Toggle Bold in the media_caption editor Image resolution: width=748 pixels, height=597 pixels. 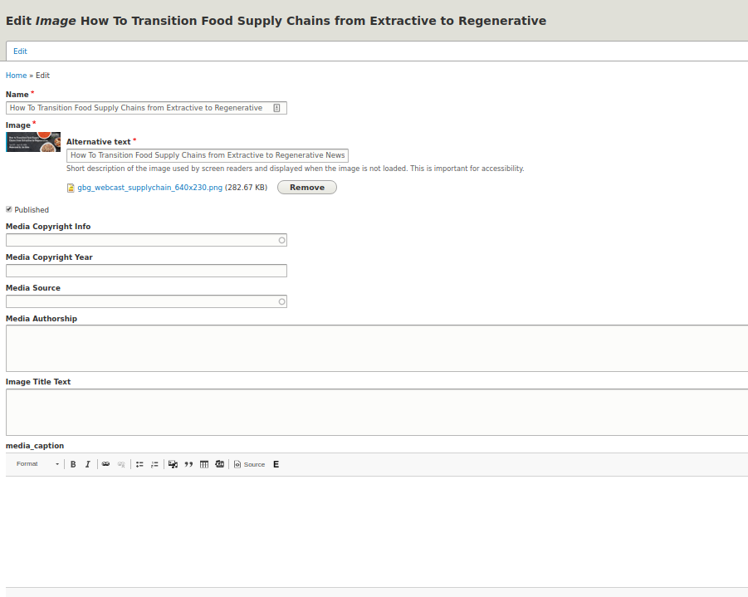click(x=73, y=463)
